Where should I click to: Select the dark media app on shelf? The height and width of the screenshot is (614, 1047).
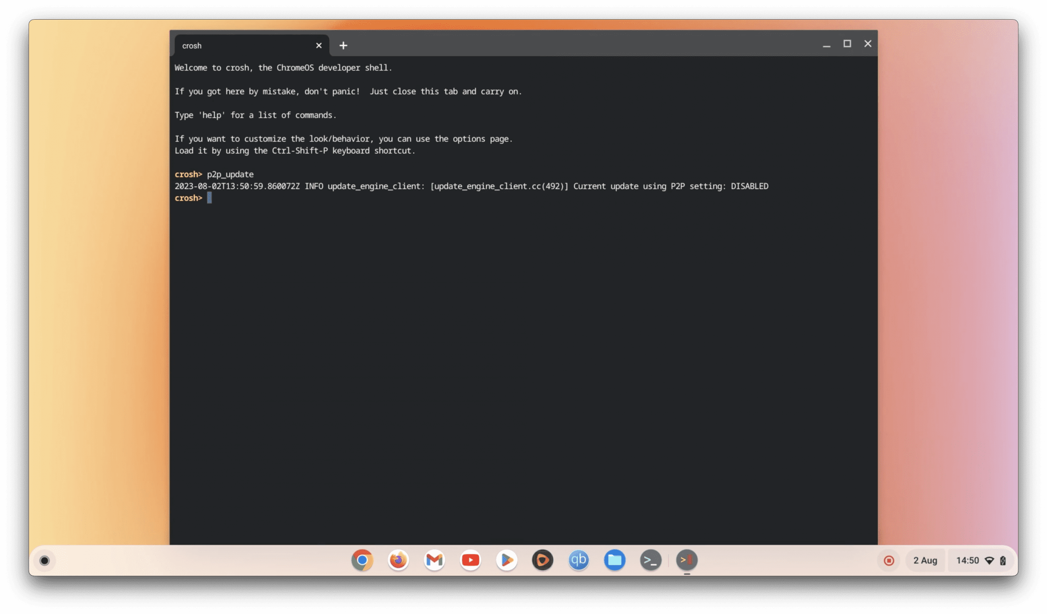543,560
